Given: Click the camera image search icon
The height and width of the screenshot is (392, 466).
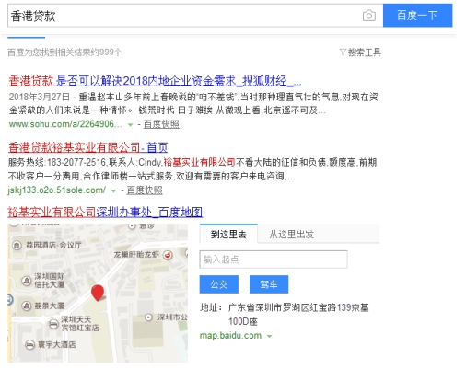Looking at the screenshot, I should coord(368,16).
